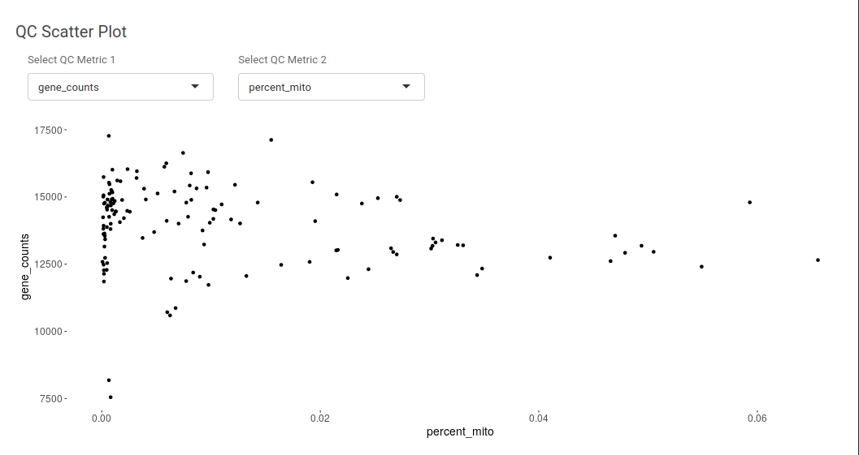
Task: Click the gene_counts y-axis title
Action: (24, 267)
